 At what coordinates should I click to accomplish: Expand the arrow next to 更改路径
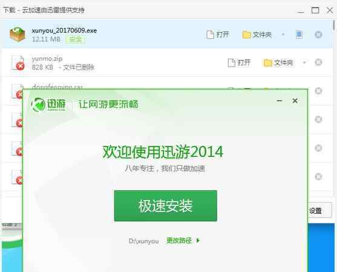[198, 240]
